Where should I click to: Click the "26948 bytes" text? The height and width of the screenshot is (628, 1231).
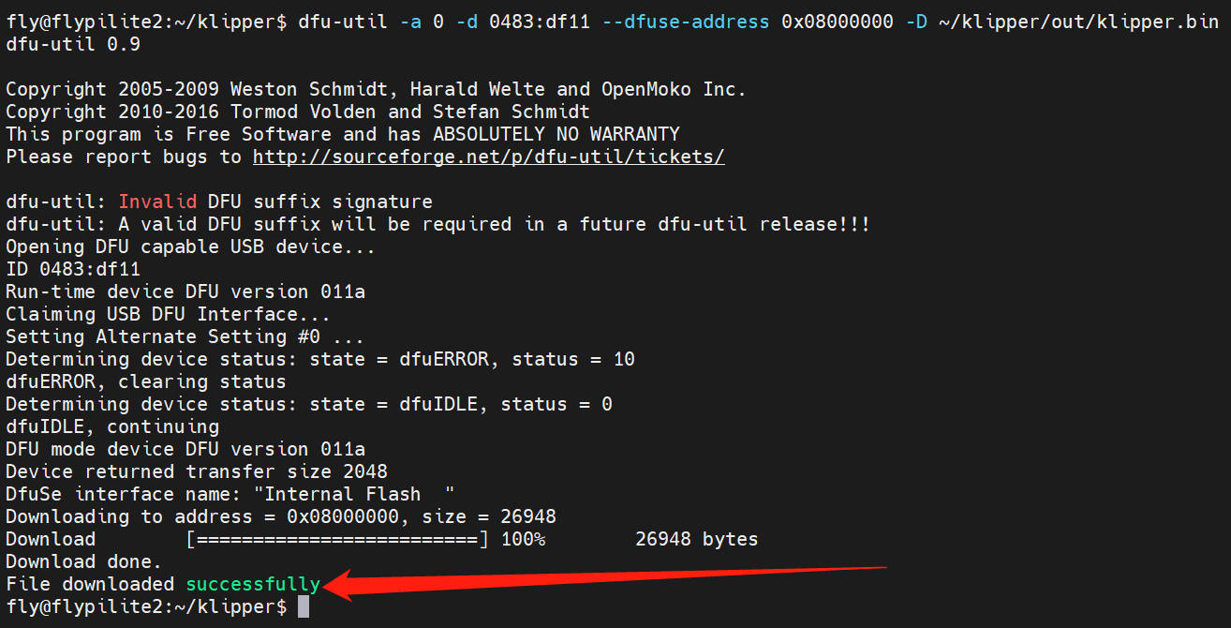(x=696, y=539)
